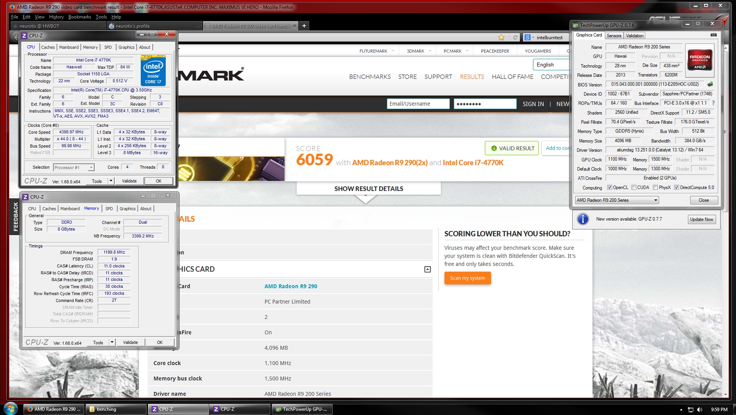Click the bus interface question mark icon
Viewport: 736px width, 415px height.
[713, 103]
